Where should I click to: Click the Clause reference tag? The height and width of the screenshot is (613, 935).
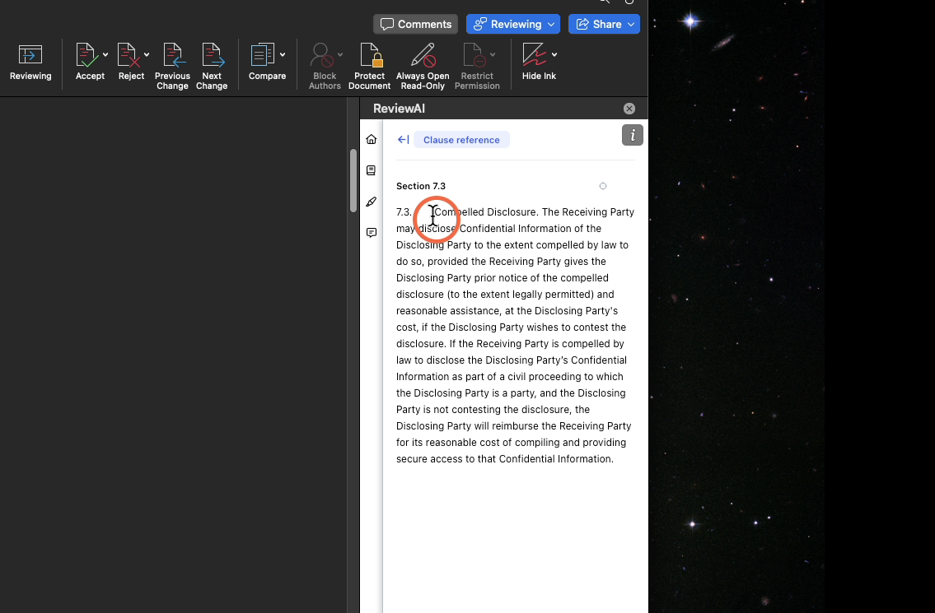click(461, 139)
